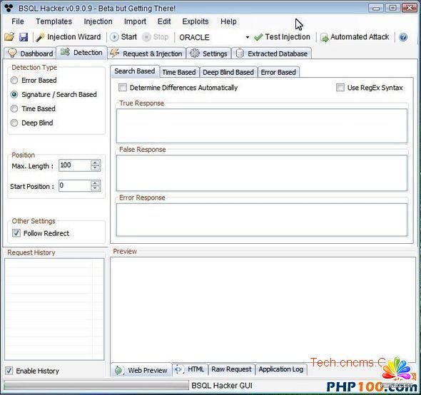The height and width of the screenshot is (395, 421).
Task: Open file with the folder icon
Action: [x=9, y=37]
